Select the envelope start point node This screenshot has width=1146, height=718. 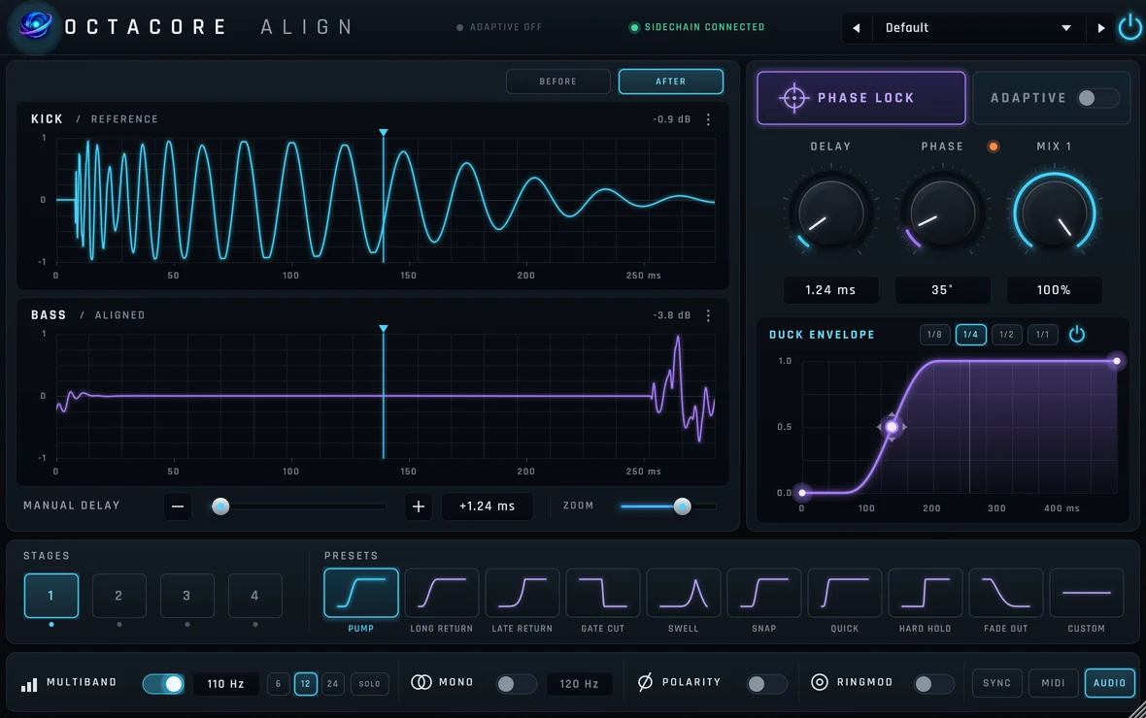(802, 492)
